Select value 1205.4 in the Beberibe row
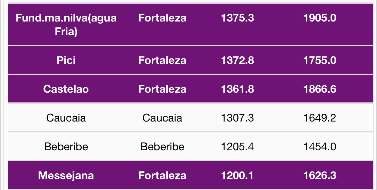 pyautogui.click(x=237, y=147)
